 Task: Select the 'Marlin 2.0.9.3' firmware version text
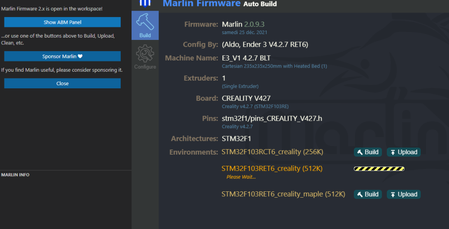click(x=243, y=24)
